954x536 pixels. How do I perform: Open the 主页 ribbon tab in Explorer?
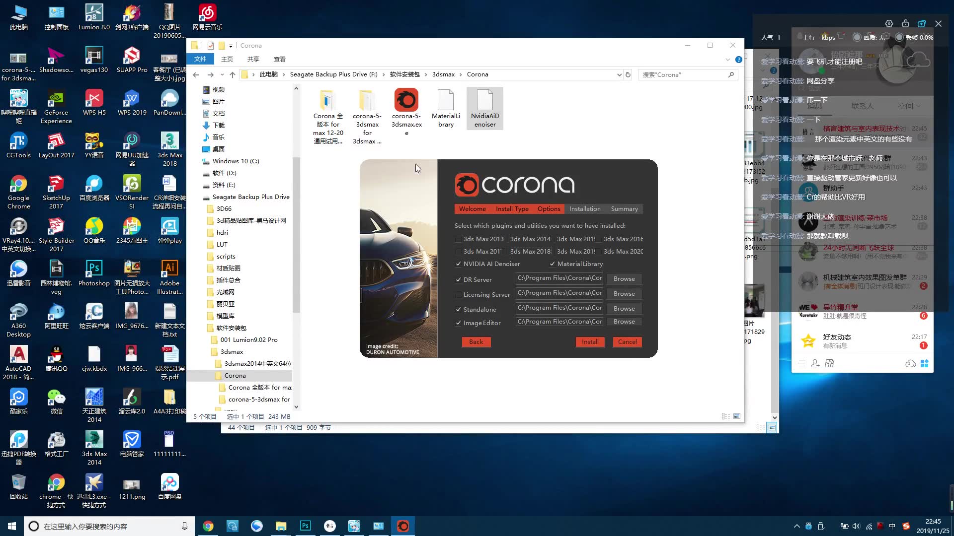pyautogui.click(x=227, y=59)
